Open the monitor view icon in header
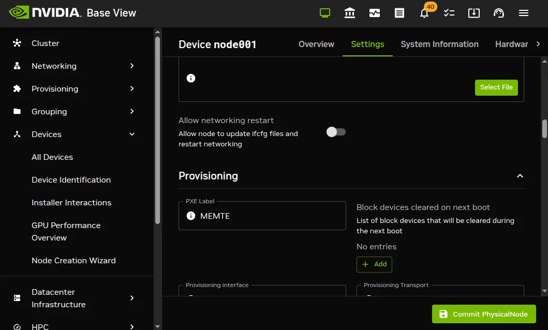Image resolution: width=548 pixels, height=330 pixels. [324, 13]
